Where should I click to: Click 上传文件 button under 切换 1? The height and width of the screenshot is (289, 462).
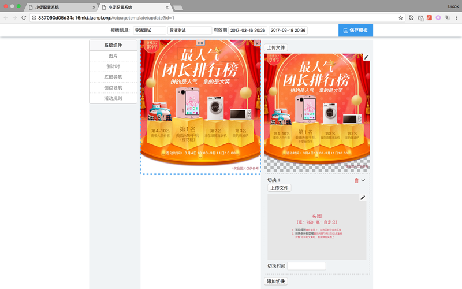point(280,188)
